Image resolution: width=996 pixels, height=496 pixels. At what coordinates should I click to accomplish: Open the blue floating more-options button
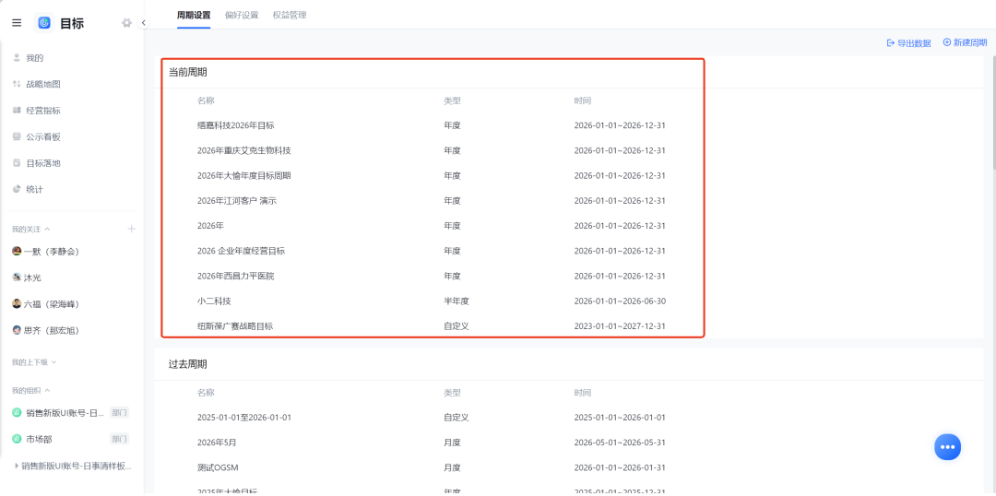(x=947, y=446)
